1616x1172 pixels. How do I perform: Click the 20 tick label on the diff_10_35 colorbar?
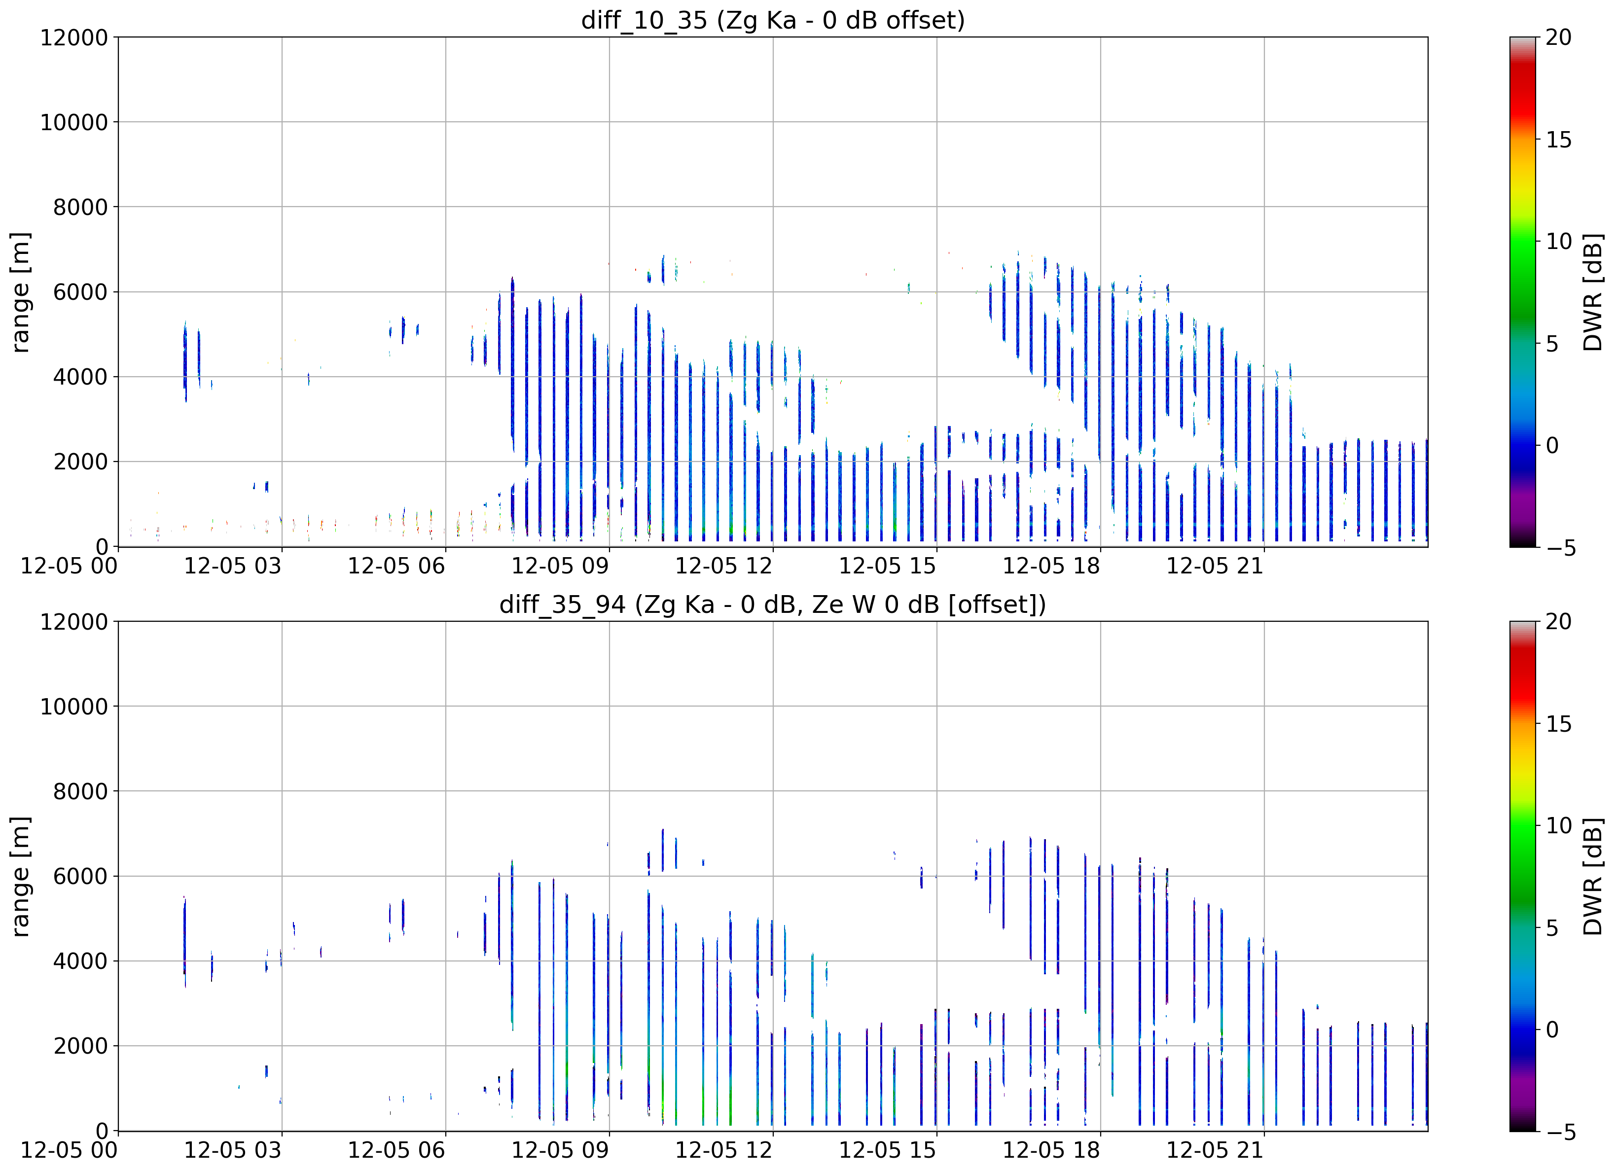(x=1558, y=37)
